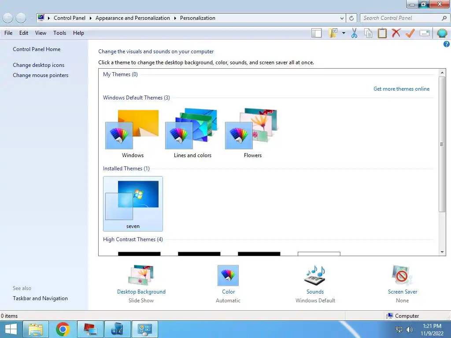Open the View menu

41,33
